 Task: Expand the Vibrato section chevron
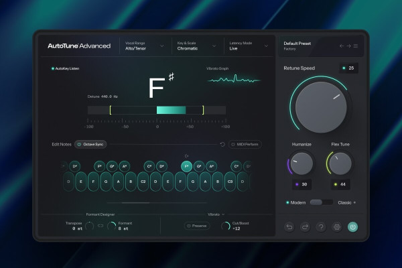pos(223,214)
